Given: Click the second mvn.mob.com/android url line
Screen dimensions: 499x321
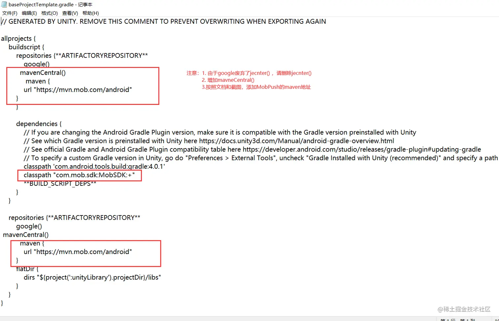Looking at the screenshot, I should [78, 252].
